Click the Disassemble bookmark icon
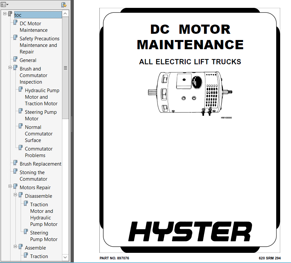291x263 pixels. pos(21,195)
